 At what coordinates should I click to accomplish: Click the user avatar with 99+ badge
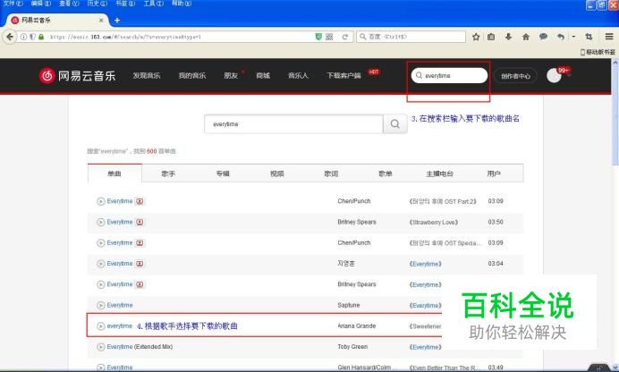(555, 75)
